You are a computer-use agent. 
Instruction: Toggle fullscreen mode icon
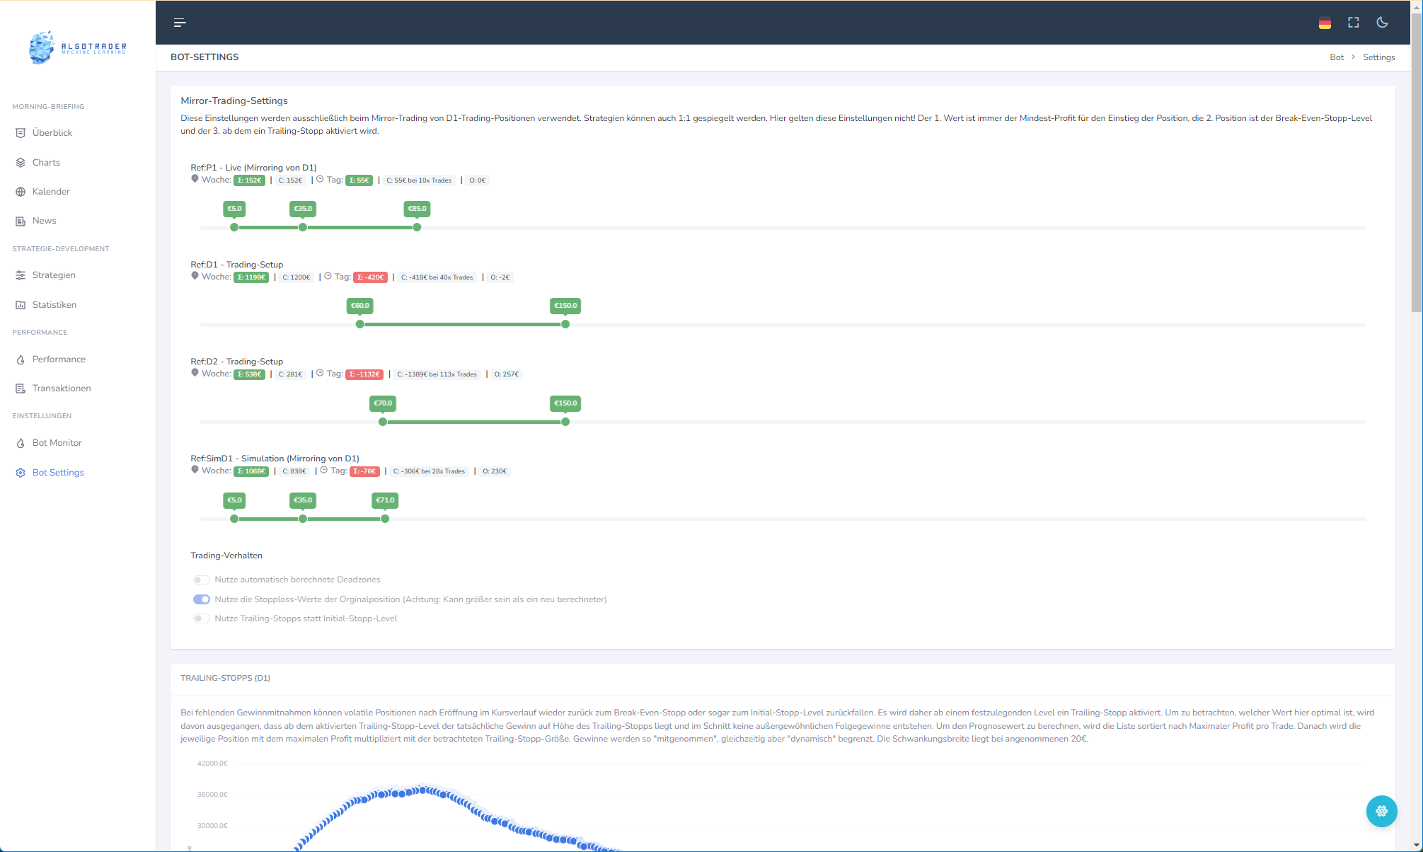[1353, 23]
